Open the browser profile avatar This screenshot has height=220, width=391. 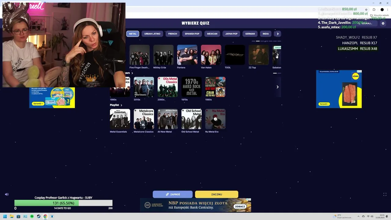pos(382,9)
